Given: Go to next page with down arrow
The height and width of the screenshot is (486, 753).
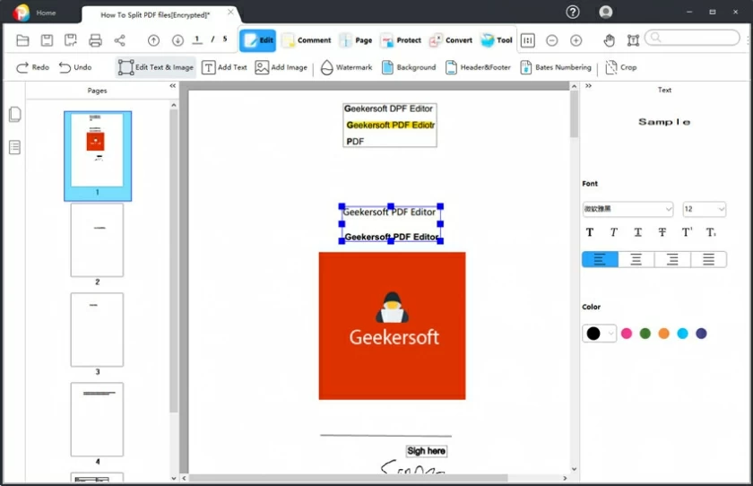Looking at the screenshot, I should [x=177, y=40].
